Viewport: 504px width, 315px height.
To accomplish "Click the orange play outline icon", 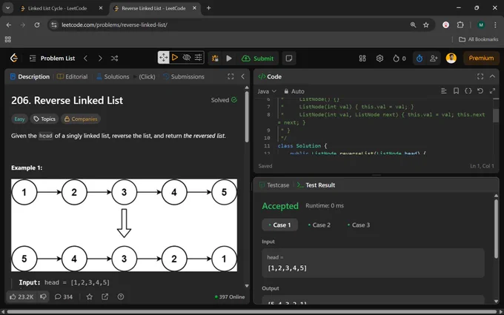I will [x=174, y=58].
